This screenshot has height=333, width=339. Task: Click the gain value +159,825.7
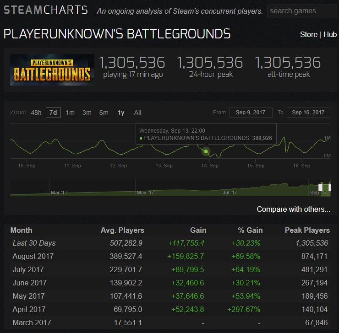pyautogui.click(x=186, y=257)
